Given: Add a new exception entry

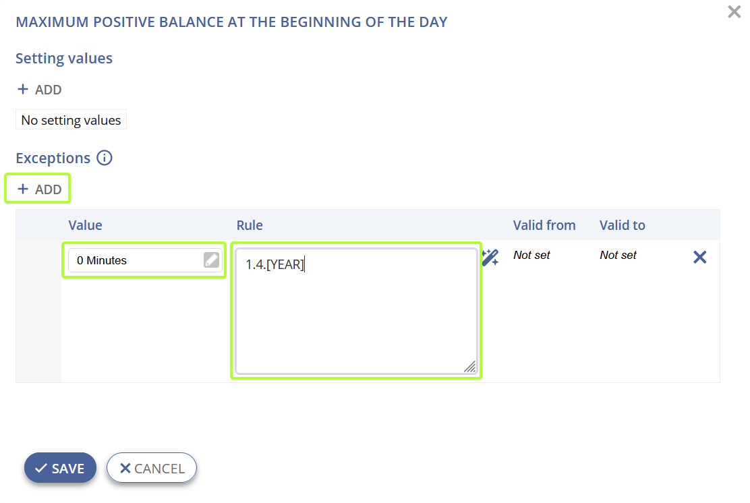Looking at the screenshot, I should [x=39, y=189].
